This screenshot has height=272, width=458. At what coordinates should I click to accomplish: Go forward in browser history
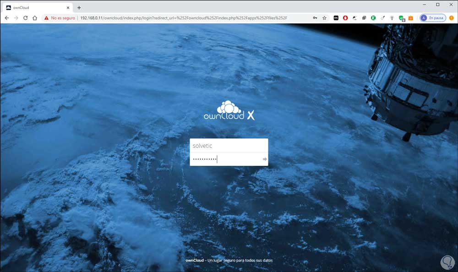(x=16, y=18)
